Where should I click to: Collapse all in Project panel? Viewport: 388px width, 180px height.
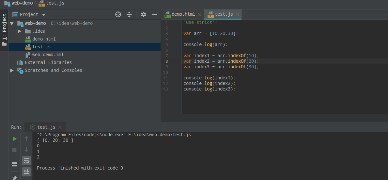coord(129,14)
